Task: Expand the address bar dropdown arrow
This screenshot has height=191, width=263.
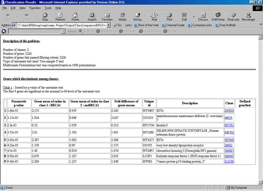Action: pyautogui.click(x=109, y=25)
